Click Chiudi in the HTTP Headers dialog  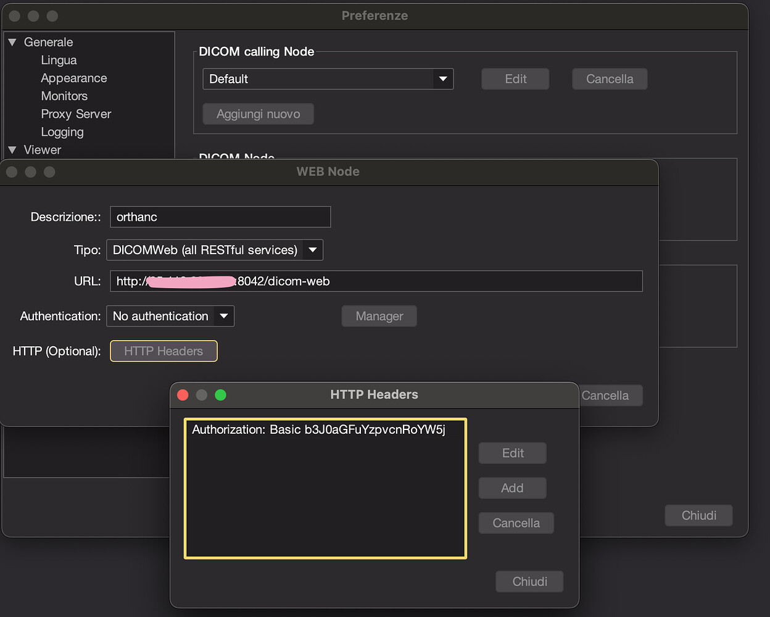[529, 581]
